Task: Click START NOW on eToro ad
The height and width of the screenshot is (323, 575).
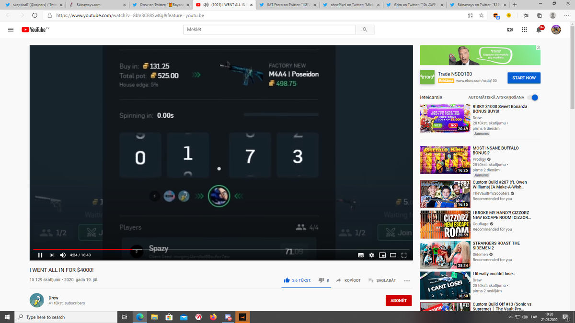Action: (x=524, y=78)
